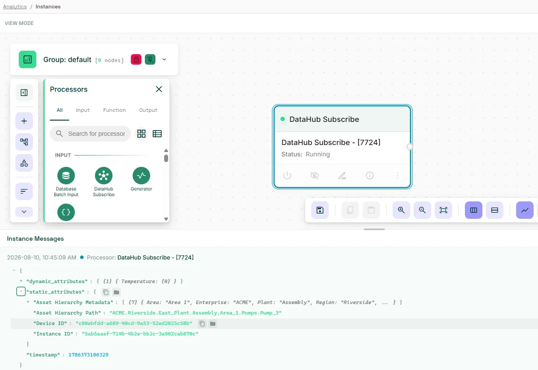538x370 pixels.
Task: Expand the Asset Hierarchy Metadata node
Action: (x=28, y=302)
